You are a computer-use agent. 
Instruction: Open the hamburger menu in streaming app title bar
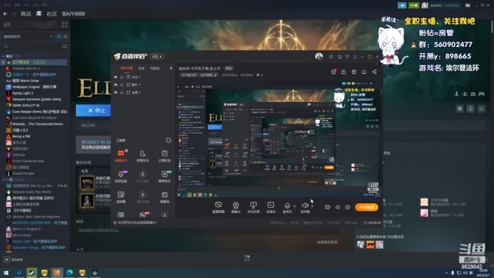(x=354, y=57)
